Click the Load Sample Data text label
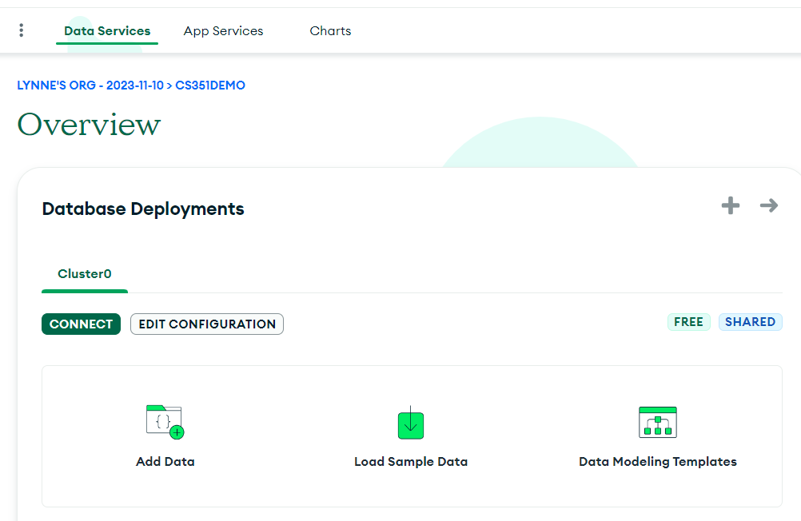Screen dimensions: 801x521 coord(410,462)
